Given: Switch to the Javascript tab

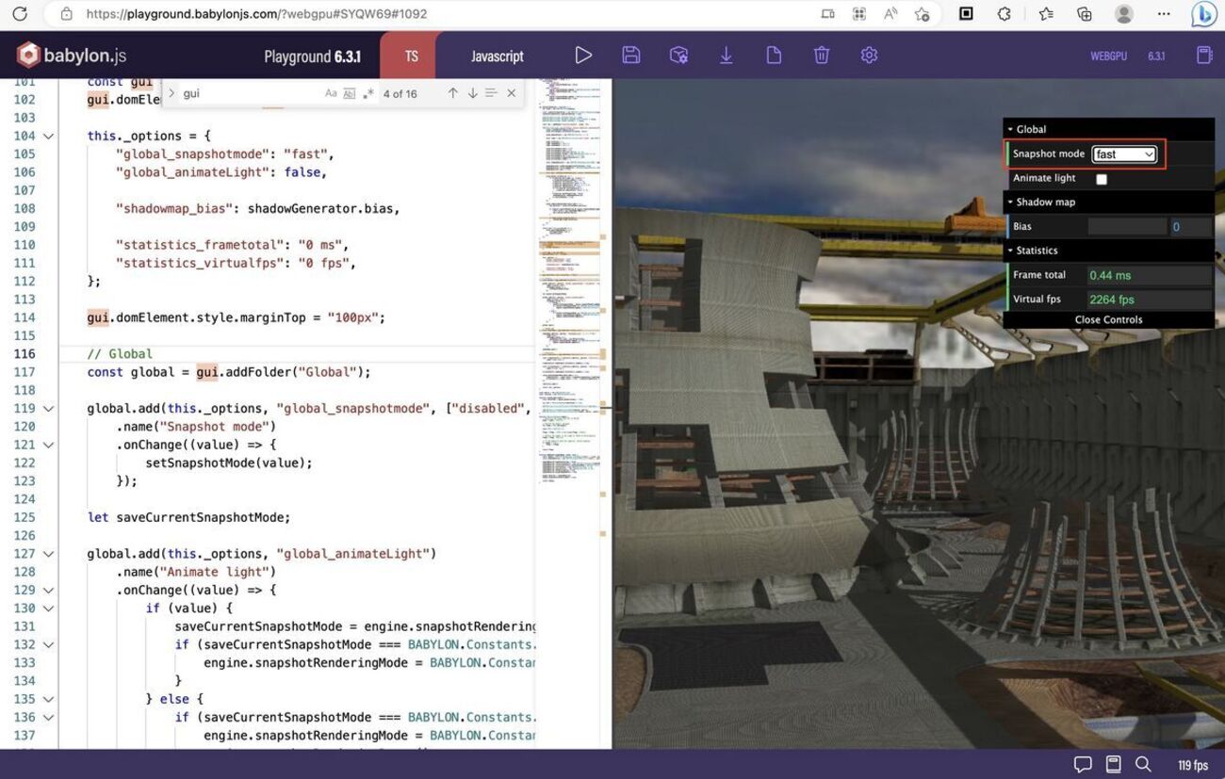Looking at the screenshot, I should [x=498, y=55].
